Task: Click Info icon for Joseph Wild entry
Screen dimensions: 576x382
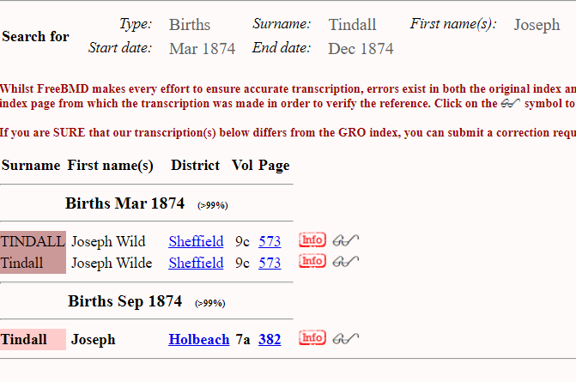Action: 312,240
